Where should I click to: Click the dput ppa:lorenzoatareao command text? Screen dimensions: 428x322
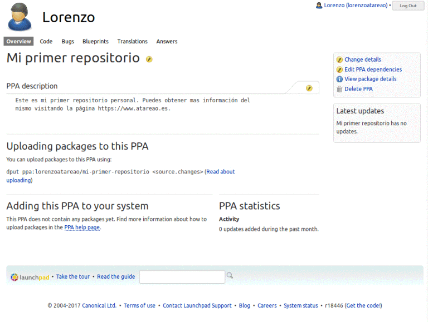pyautogui.click(x=105, y=172)
